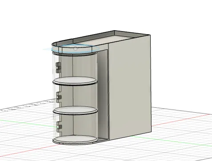Select the dark inner back wall beside the cylinder

pos(103,94)
